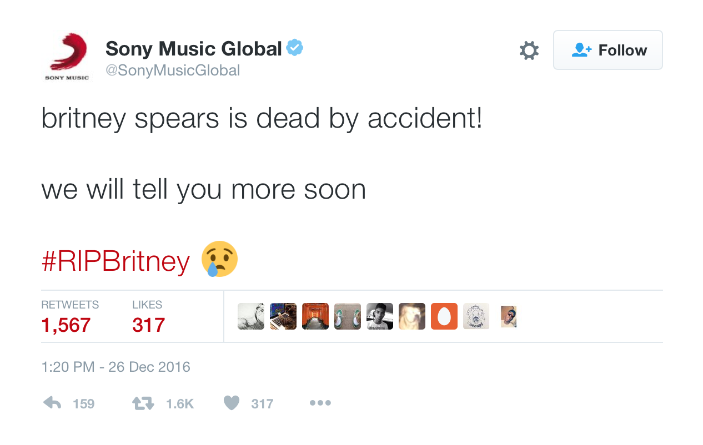Click the reply arrow icon
Screen dimensions: 703x445
(52, 403)
